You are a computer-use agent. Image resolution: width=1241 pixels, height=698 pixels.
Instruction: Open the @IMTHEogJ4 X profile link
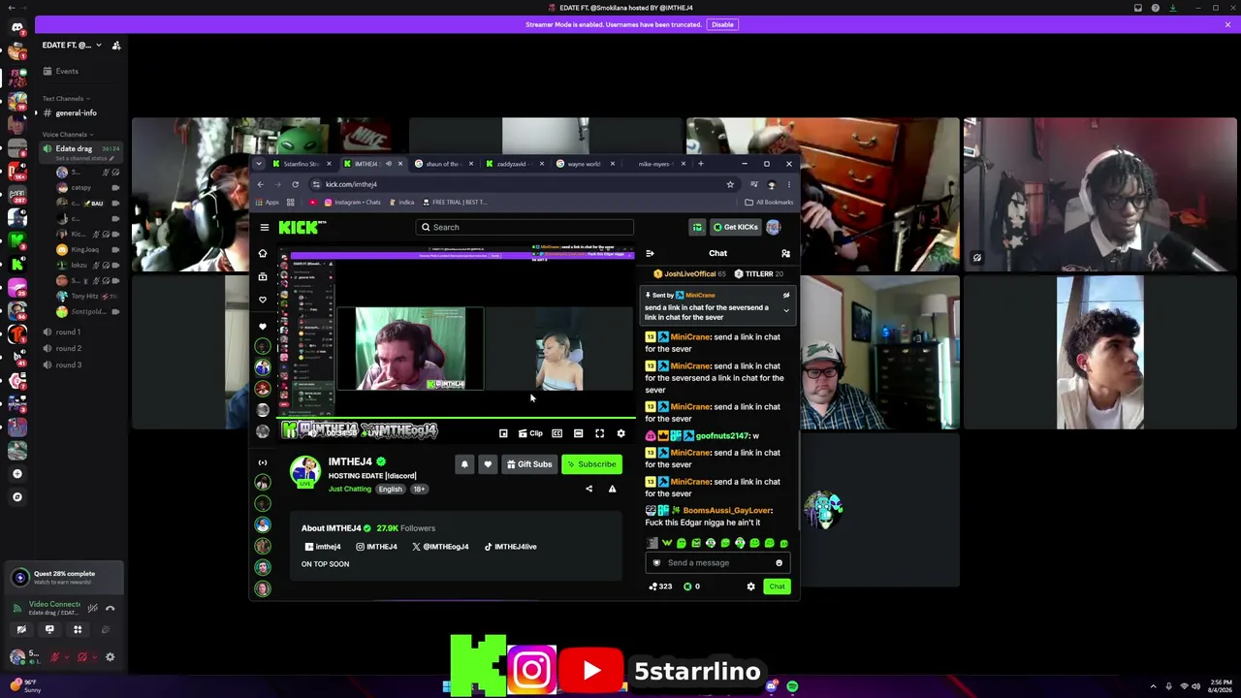pyautogui.click(x=440, y=547)
